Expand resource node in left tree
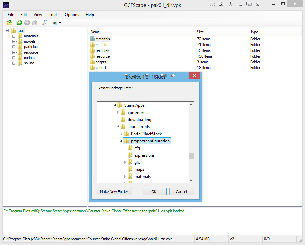 14,52
